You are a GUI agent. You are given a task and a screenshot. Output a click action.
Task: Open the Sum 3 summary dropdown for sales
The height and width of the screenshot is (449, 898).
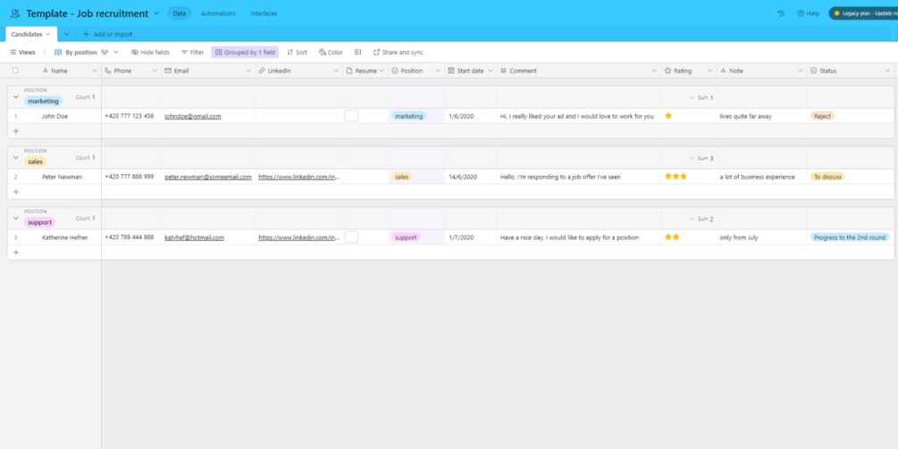tap(701, 158)
